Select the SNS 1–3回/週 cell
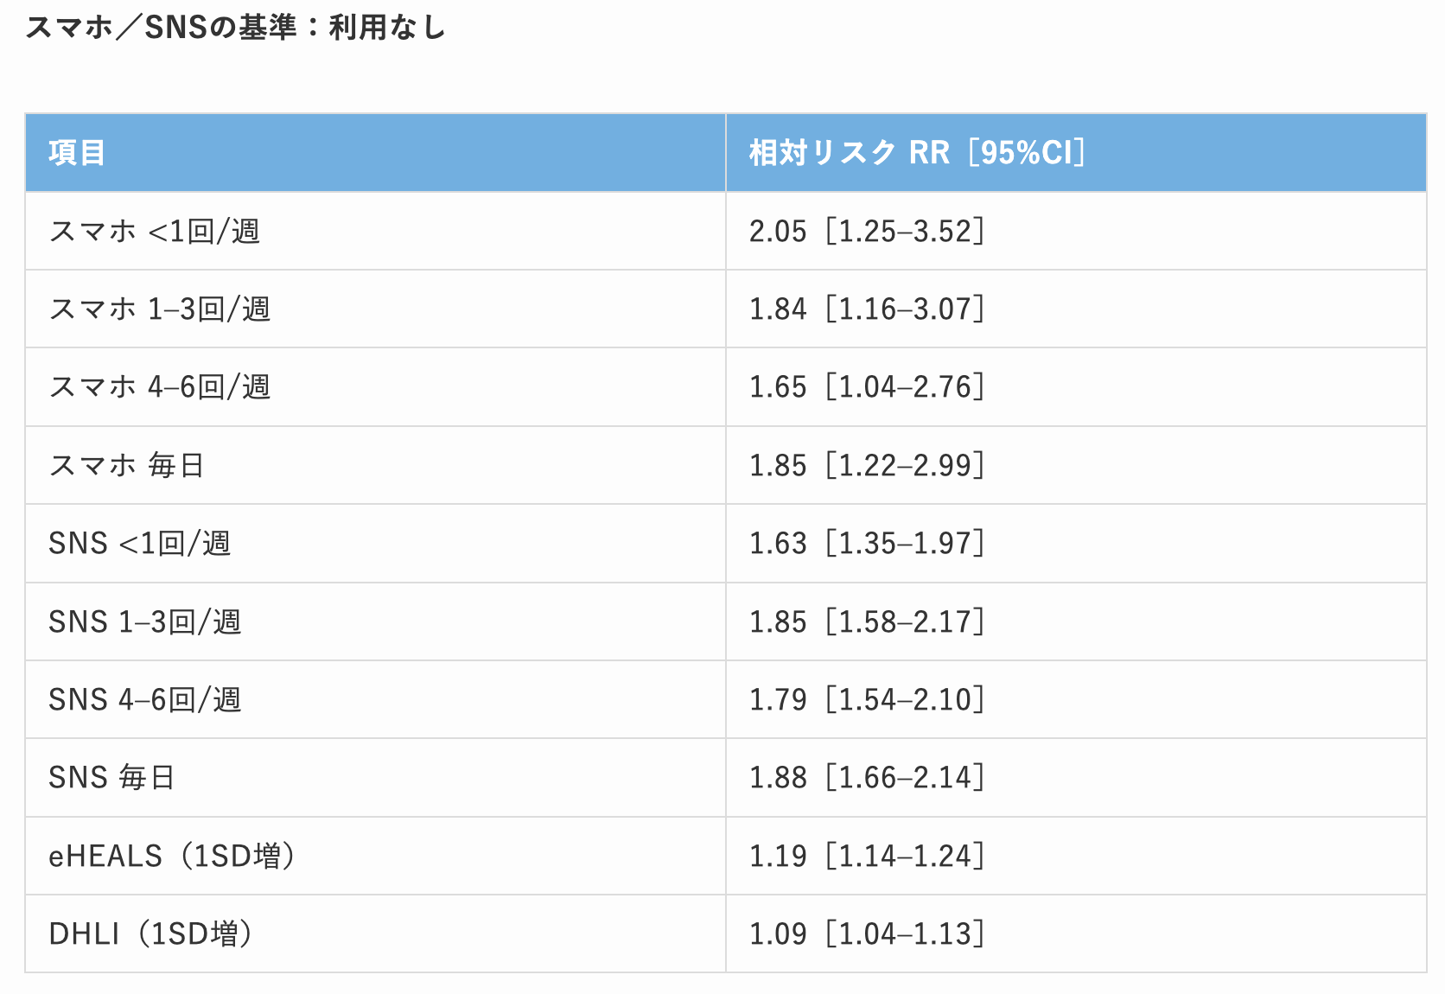 pyautogui.click(x=144, y=621)
